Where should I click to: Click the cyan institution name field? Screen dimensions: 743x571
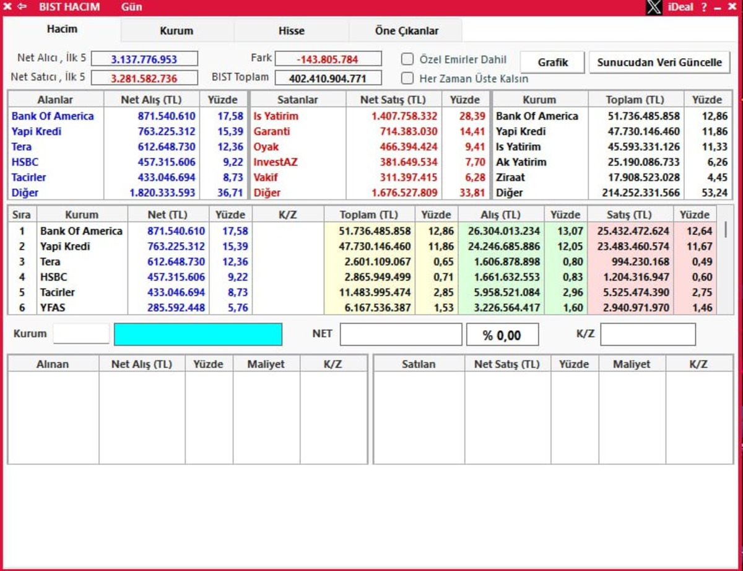click(198, 334)
